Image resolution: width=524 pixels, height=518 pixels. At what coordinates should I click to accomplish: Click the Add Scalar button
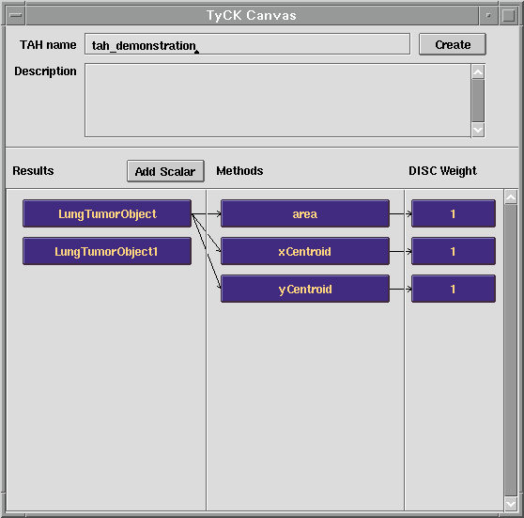pyautogui.click(x=165, y=171)
